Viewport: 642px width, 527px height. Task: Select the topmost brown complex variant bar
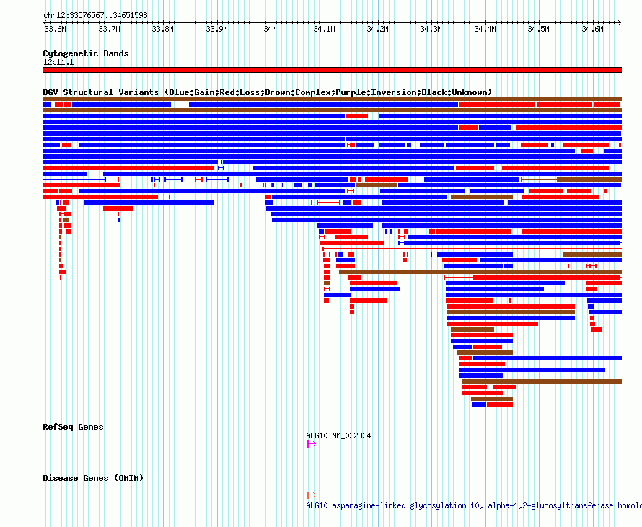coord(332,99)
